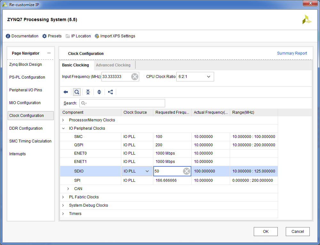
Task: Click Import XPS Settings
Action: (115, 36)
